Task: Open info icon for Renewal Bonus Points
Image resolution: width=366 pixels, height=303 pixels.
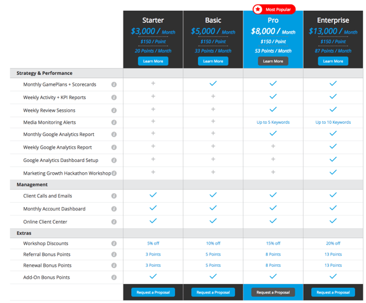Action: [x=114, y=266]
